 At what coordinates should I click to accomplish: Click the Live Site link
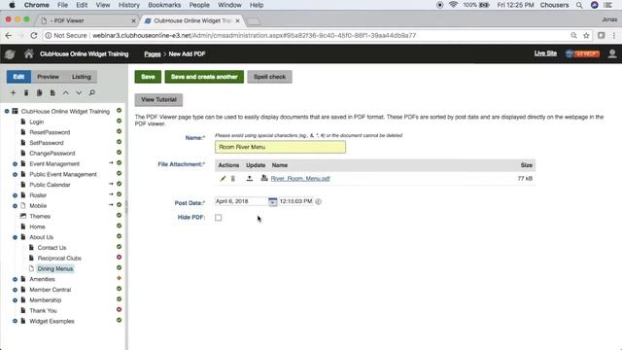click(545, 53)
